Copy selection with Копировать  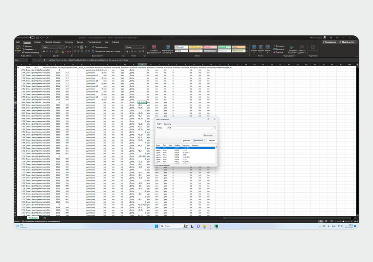(x=28, y=49)
